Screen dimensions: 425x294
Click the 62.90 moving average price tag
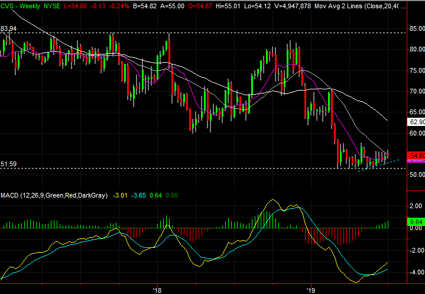(416, 122)
